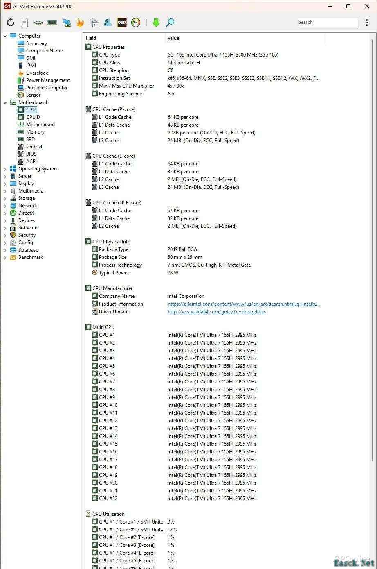Collapse the Computer tree node
This screenshot has height=569, width=377.
click(5, 36)
